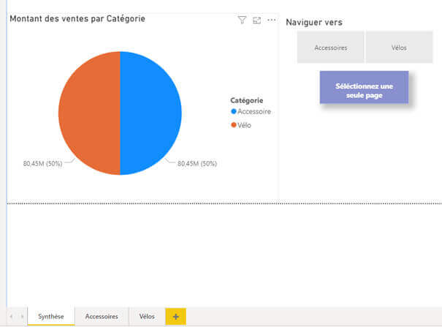Screen dimensions: 442x327
Task: Select the orange Vélo pie slice
Action: [89, 113]
